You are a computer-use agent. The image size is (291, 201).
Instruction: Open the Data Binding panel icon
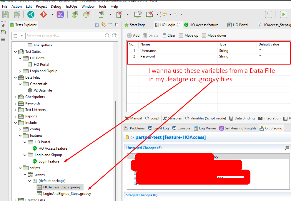pos(242,118)
